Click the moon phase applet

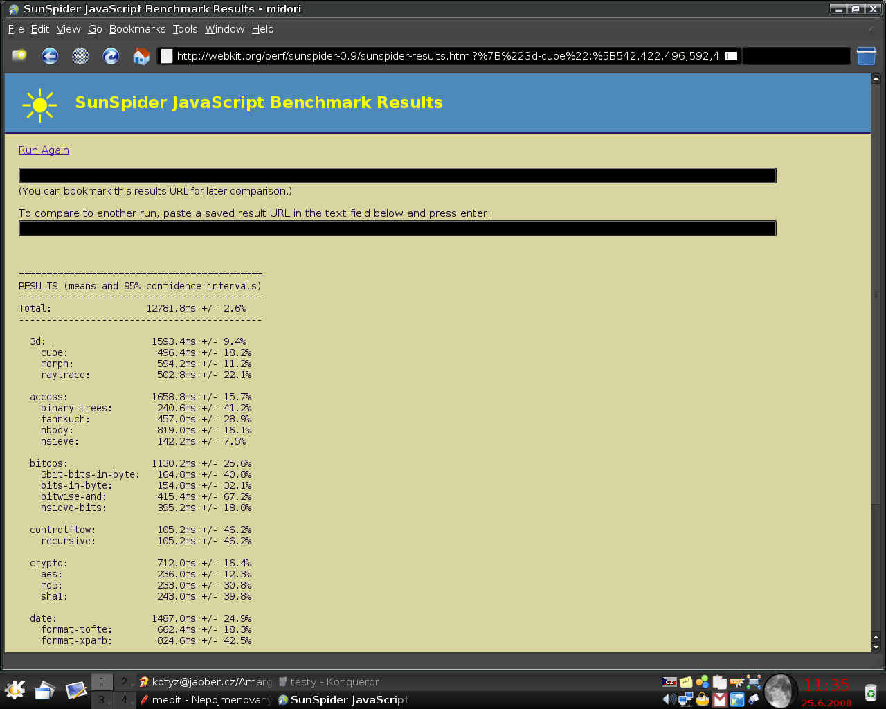pyautogui.click(x=779, y=690)
